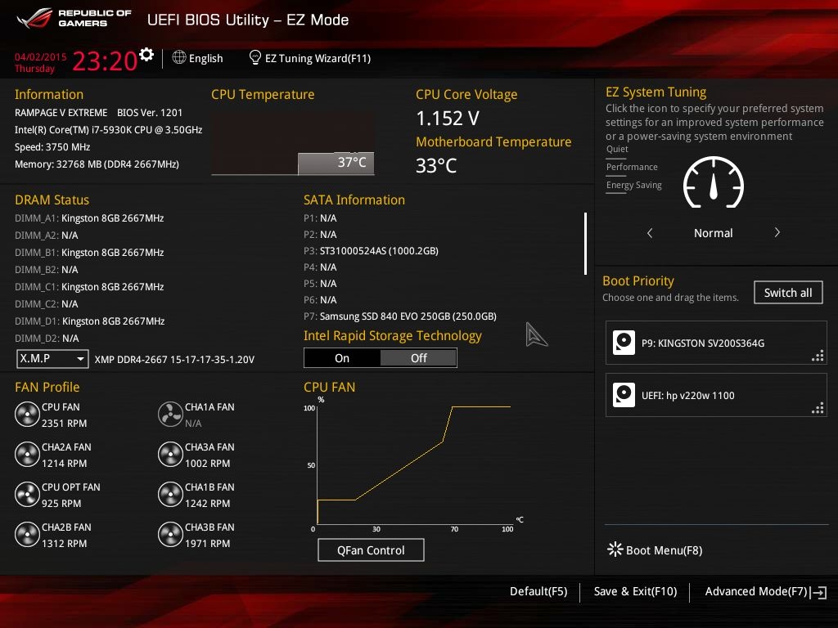Image resolution: width=838 pixels, height=628 pixels.
Task: Click the SATA Information scrollbar
Action: (x=585, y=244)
